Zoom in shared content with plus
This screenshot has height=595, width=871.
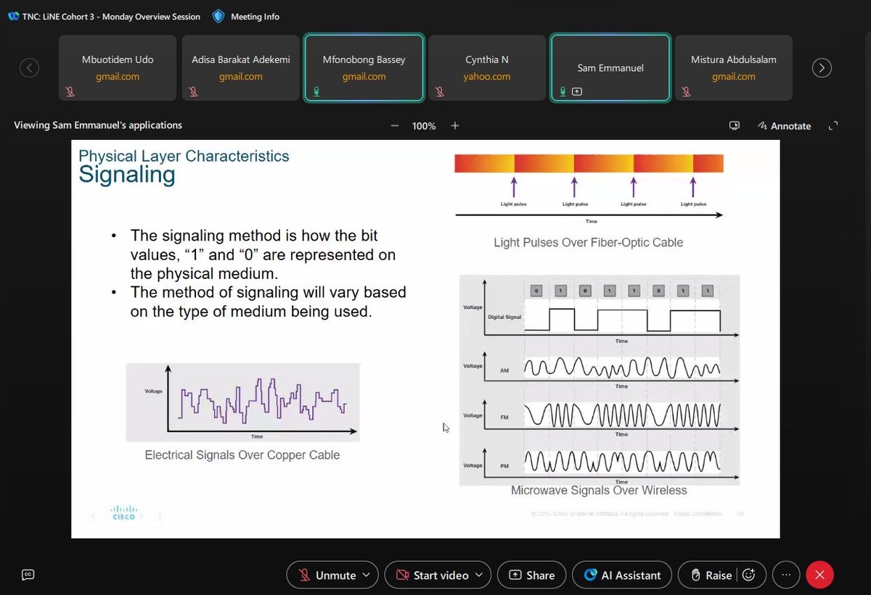pos(455,125)
